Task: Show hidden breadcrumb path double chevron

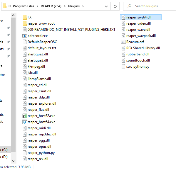Action: pyautogui.click(x=9, y=6)
